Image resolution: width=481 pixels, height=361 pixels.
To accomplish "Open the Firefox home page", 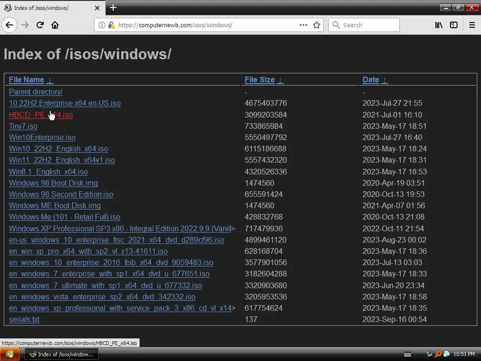I will [55, 25].
